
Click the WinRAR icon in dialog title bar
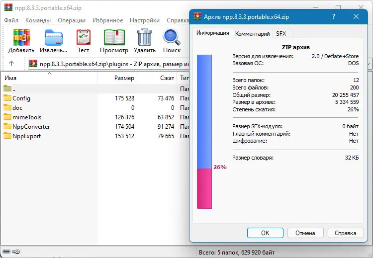197,16
